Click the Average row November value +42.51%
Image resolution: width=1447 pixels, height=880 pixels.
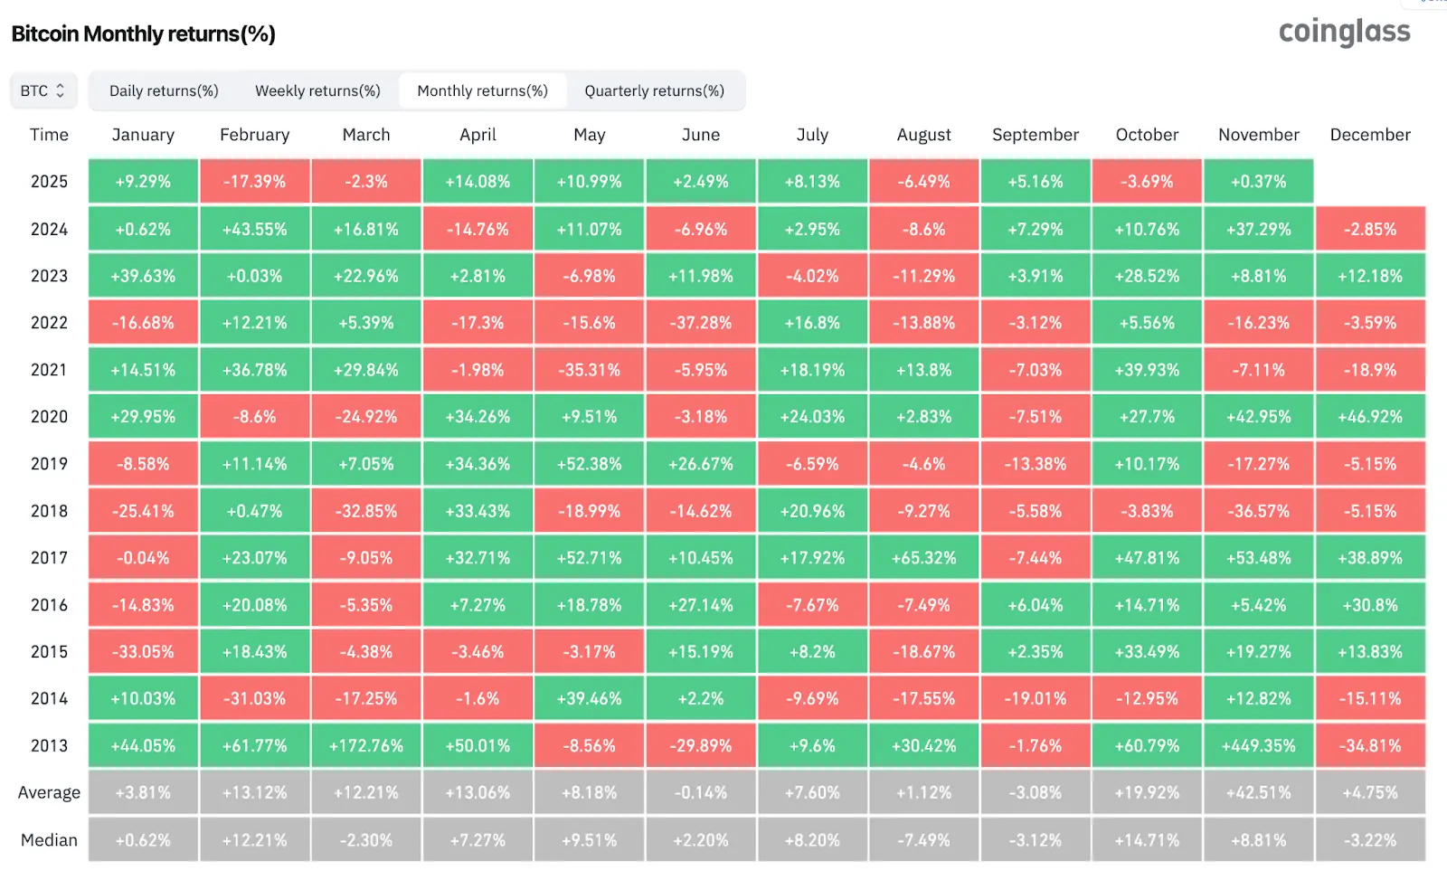pos(1258,792)
